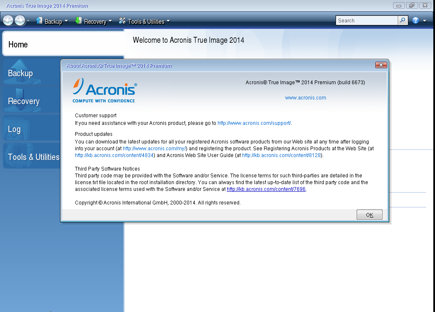Open the kb.acronis.com/content/4834 link
This screenshot has width=435, height=312.
click(x=114, y=155)
